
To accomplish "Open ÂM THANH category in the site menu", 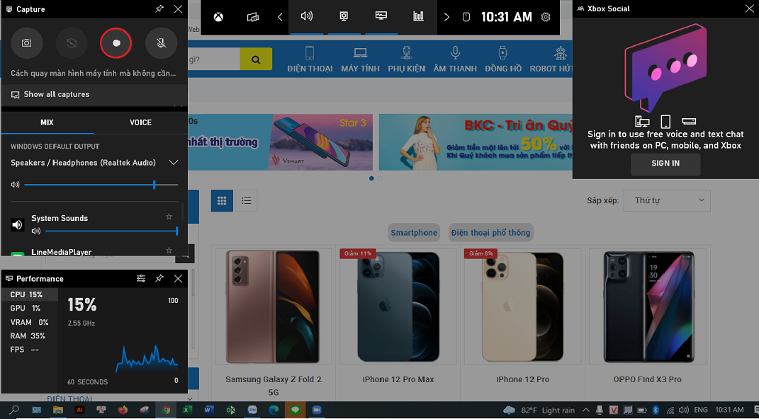I will tap(455, 59).
